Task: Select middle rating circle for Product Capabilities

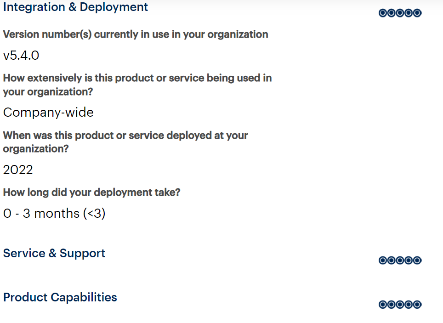Action: 400,304
